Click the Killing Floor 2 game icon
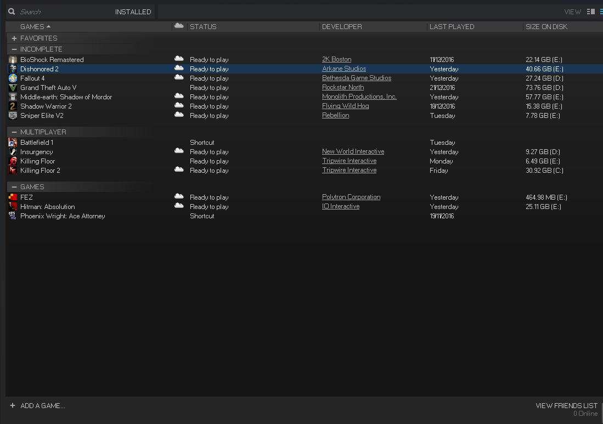Screen dimensions: 603x424 click(x=13, y=170)
